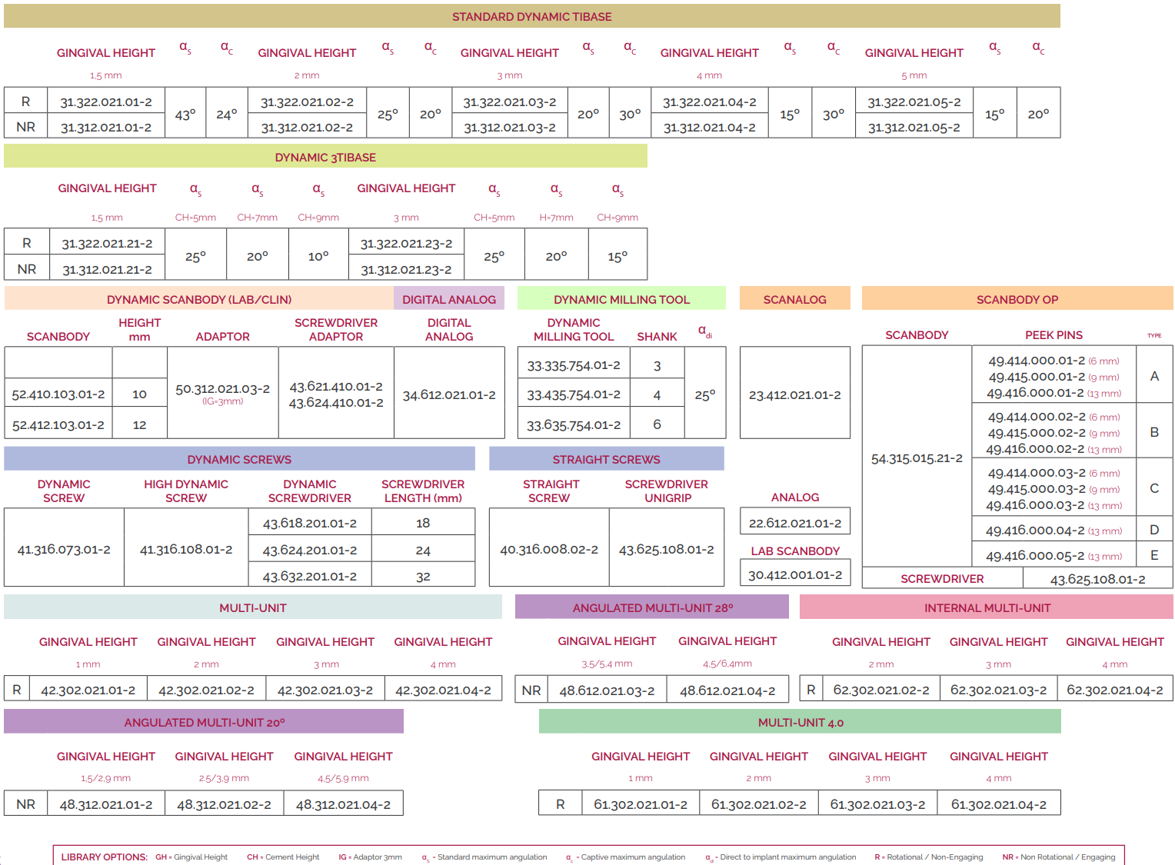Click straight screw code 40.316.008.02-2
The height and width of the screenshot is (865, 1175).
point(549,549)
